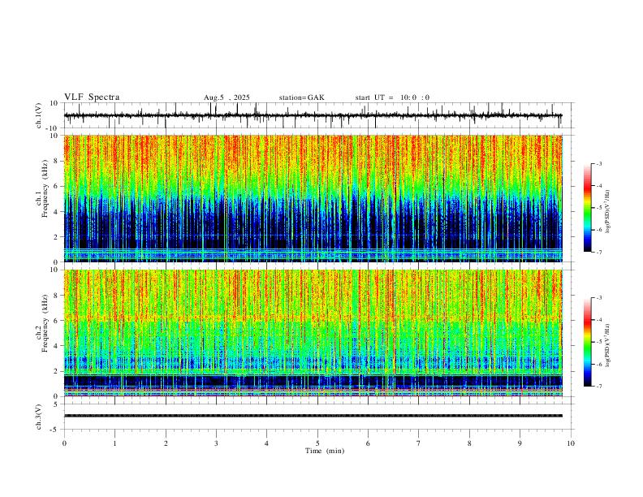Click the "5" tick on ch.3(V) axis
The image size is (643, 497).
(57, 404)
